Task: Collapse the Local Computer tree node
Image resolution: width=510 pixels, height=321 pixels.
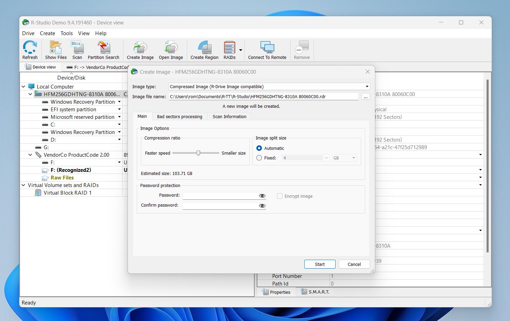Action: click(x=23, y=86)
